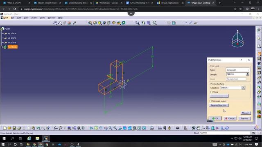This screenshot has width=262, height=147.
Task: Open Internet Explorer from the taskbar
Action: [29, 138]
